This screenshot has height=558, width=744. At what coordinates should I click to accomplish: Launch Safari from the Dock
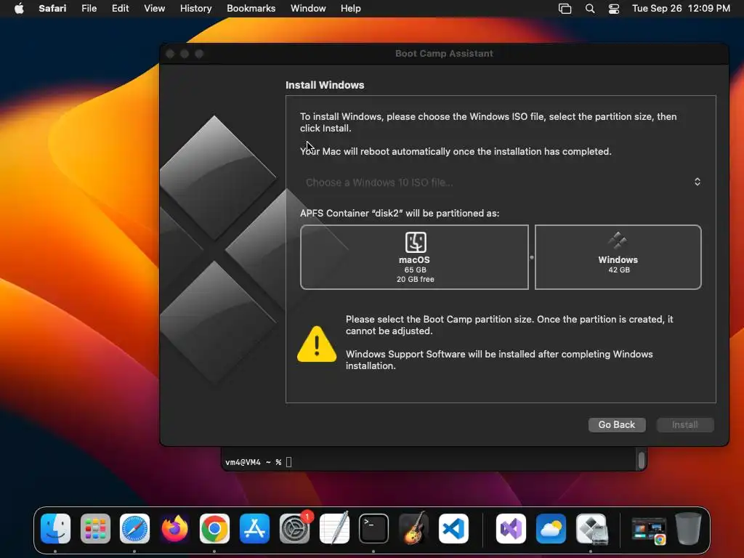click(134, 529)
